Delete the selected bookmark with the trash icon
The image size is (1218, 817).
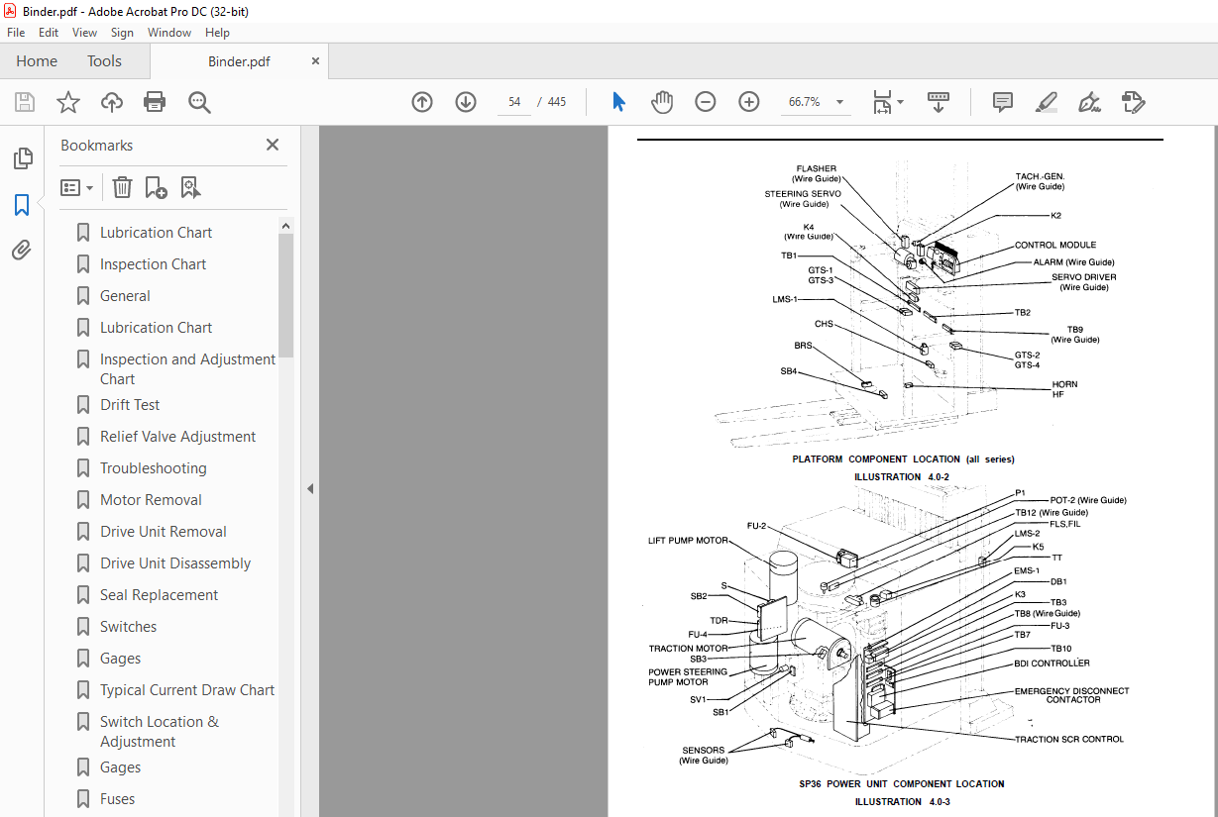tap(122, 187)
